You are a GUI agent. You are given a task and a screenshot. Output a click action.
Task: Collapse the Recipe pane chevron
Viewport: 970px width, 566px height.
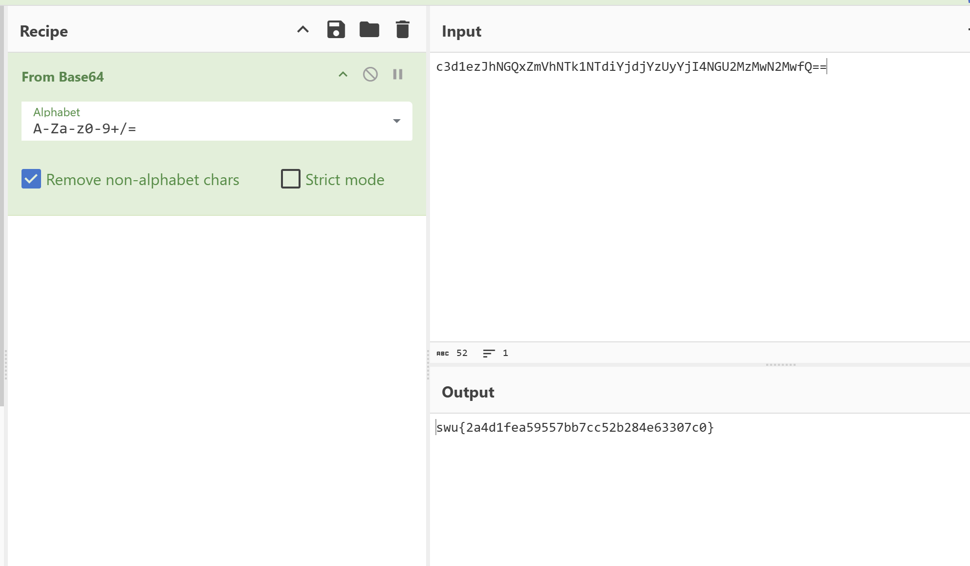tap(303, 30)
